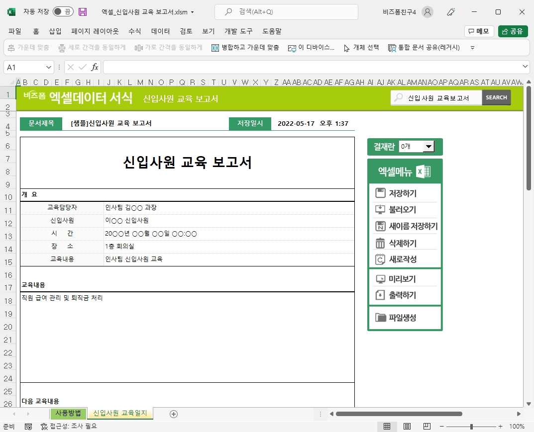Click the 출력하기 print item
534x432 pixels.
click(x=405, y=295)
